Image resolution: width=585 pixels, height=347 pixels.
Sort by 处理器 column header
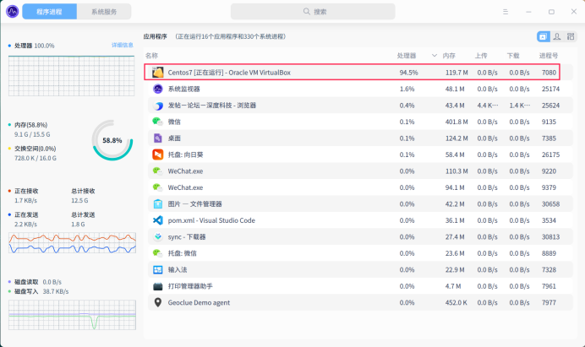tap(407, 56)
